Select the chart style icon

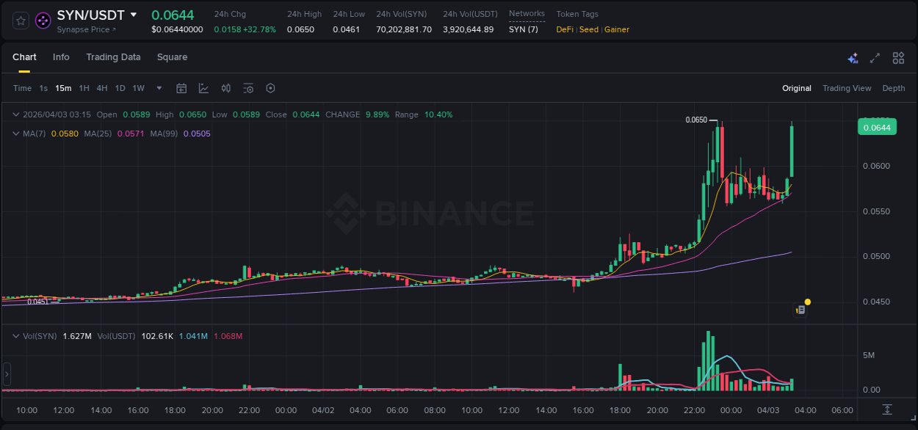pyautogui.click(x=203, y=88)
